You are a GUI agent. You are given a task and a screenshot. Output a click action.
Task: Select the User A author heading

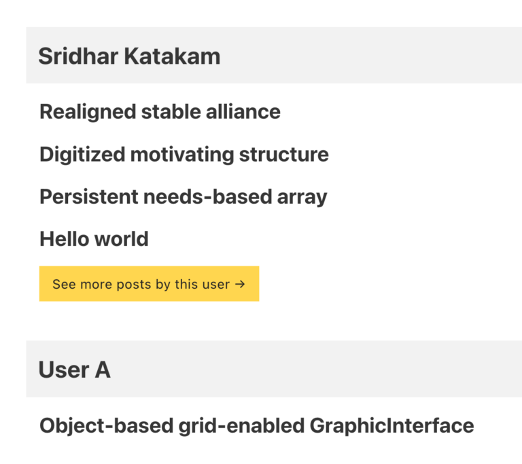(74, 370)
